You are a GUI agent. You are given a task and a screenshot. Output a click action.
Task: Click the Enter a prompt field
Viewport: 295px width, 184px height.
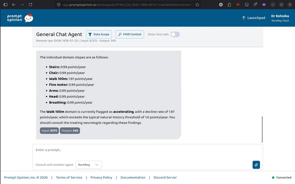click(x=147, y=150)
